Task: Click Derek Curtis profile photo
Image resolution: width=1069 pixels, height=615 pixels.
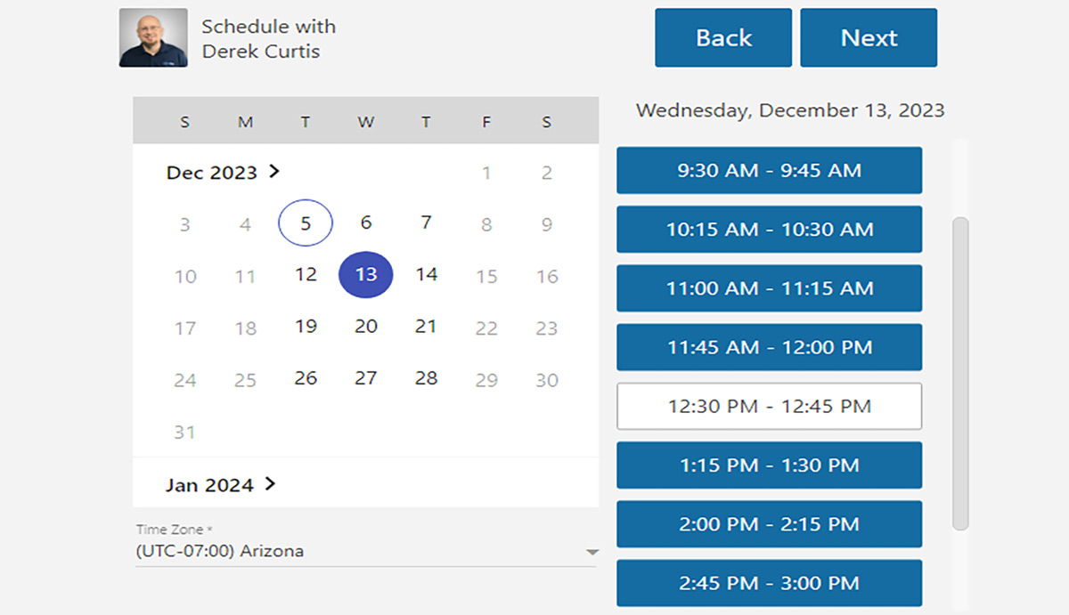Action: click(153, 38)
